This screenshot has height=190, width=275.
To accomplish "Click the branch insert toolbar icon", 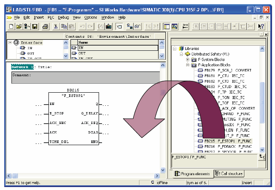I will click(x=243, y=27).
